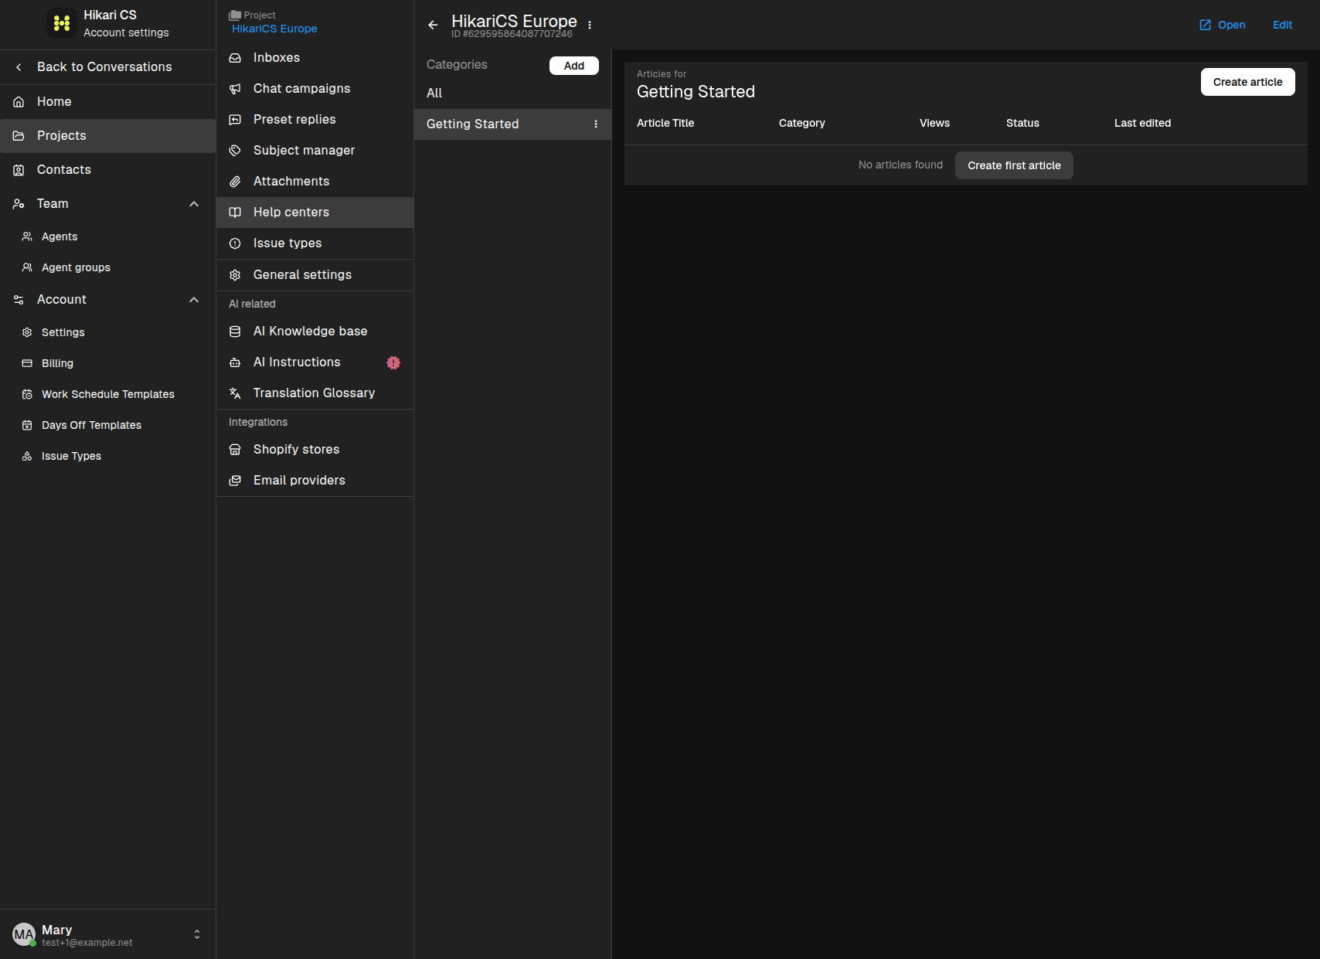
Task: Click the Create article button
Action: tap(1247, 82)
